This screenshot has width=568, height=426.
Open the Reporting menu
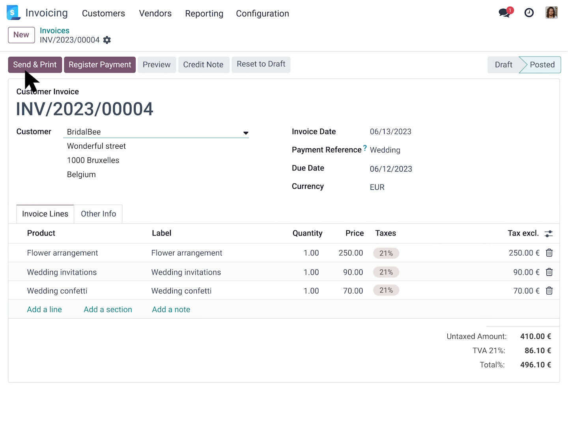(204, 13)
